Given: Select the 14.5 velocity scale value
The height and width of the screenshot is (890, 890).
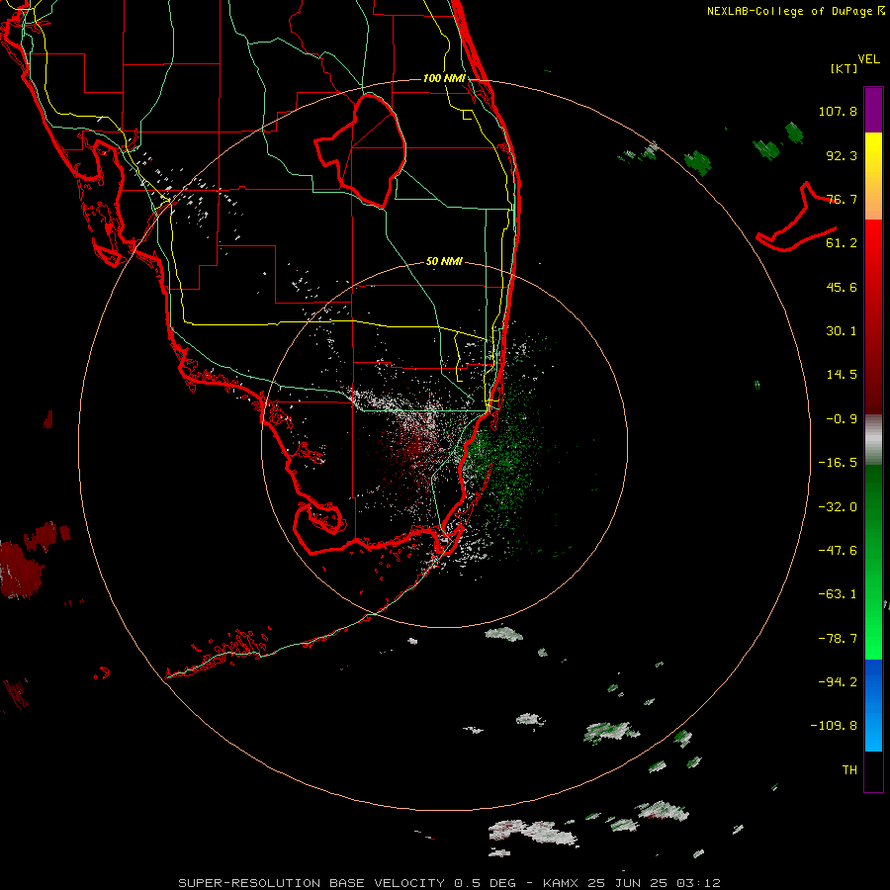Looking at the screenshot, I should pyautogui.click(x=842, y=375).
